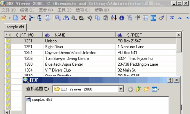190x114 pixels.
Task: Toggle the checkmark for Blue Jack Aqua Center row
Action: pyautogui.click(x=8, y=64)
